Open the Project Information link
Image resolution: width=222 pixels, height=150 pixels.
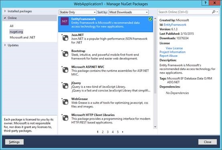(172, 52)
